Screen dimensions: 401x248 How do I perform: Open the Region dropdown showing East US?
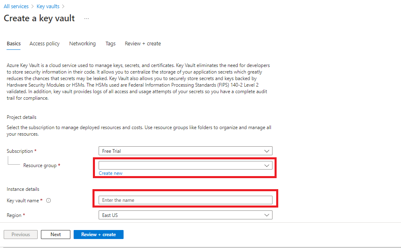point(184,214)
